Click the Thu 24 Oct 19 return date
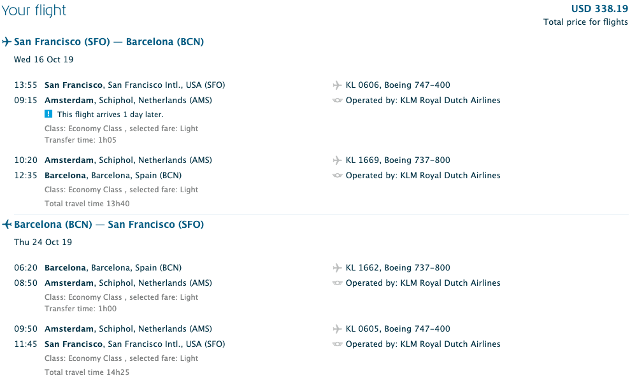 coord(43,243)
